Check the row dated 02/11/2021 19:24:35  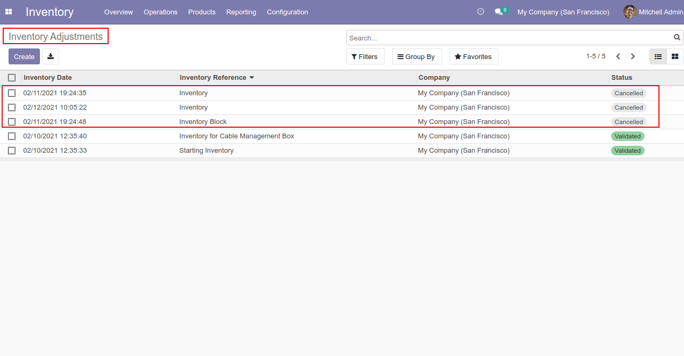point(12,93)
